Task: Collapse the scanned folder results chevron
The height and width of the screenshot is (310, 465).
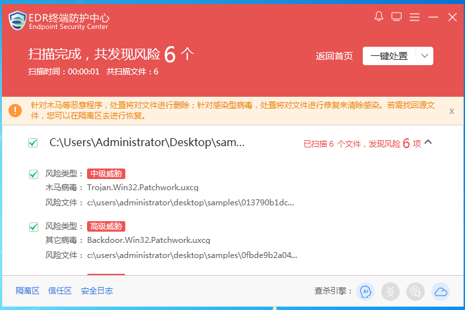Action: point(428,142)
